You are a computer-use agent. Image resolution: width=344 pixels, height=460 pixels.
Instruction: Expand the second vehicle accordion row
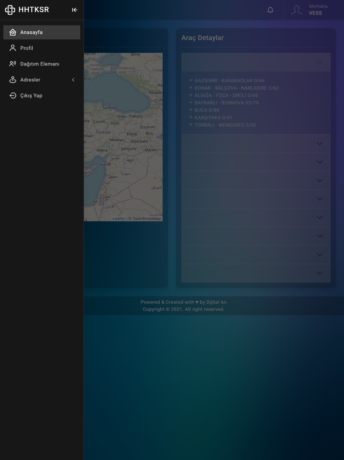320,143
